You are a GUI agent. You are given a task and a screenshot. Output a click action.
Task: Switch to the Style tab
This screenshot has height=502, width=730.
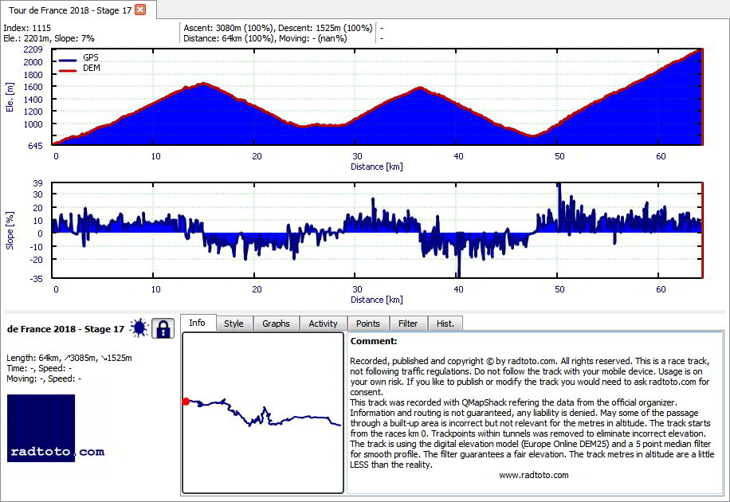click(x=234, y=324)
